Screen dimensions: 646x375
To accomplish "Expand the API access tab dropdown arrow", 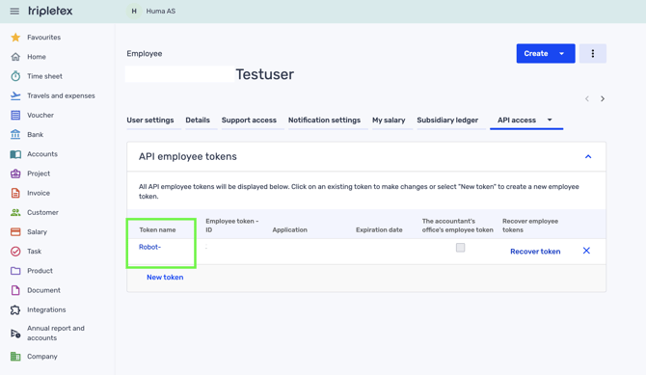I will pyautogui.click(x=550, y=120).
